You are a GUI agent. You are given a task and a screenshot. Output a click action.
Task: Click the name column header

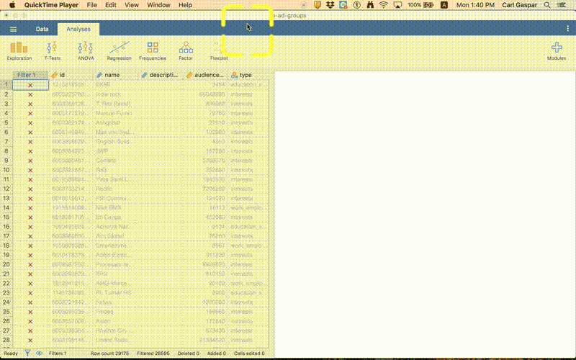115,75
